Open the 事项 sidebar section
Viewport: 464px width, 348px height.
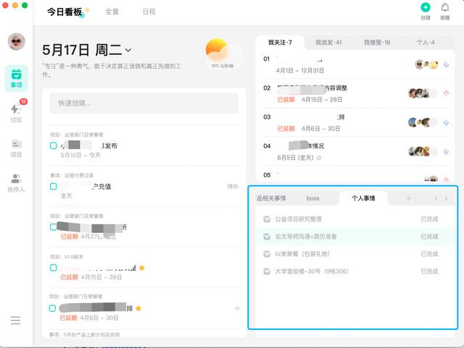coord(16,78)
